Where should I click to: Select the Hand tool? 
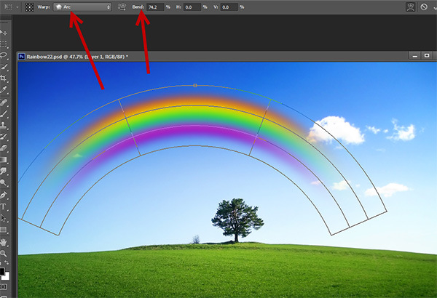click(5, 241)
